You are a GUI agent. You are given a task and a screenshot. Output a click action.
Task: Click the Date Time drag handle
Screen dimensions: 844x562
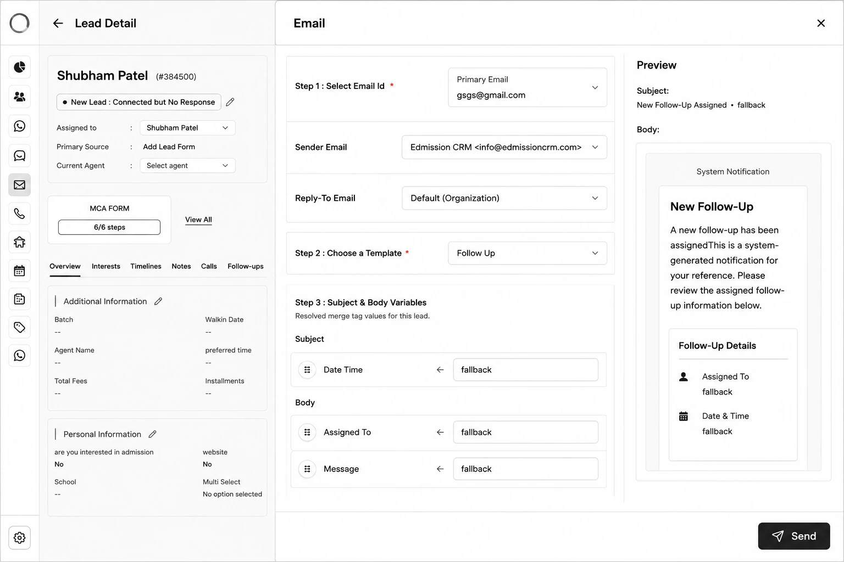click(x=307, y=370)
